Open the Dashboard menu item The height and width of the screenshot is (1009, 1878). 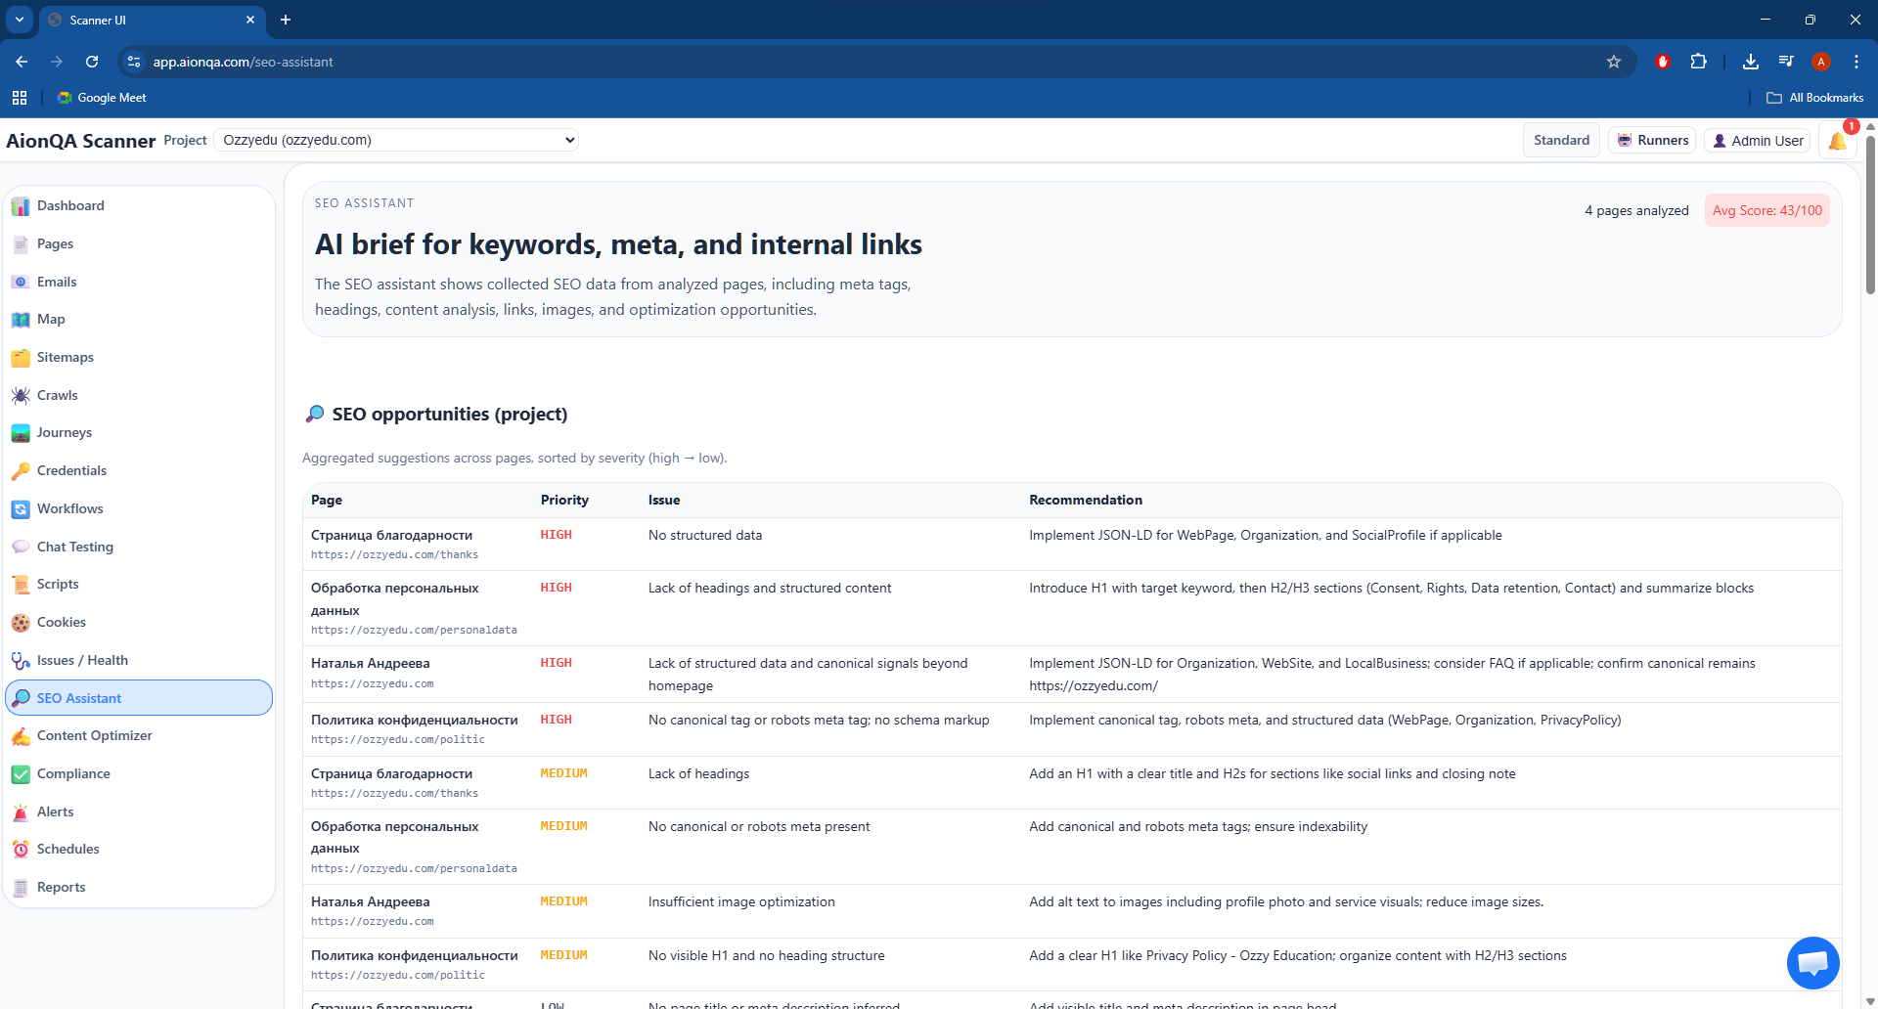click(x=70, y=205)
